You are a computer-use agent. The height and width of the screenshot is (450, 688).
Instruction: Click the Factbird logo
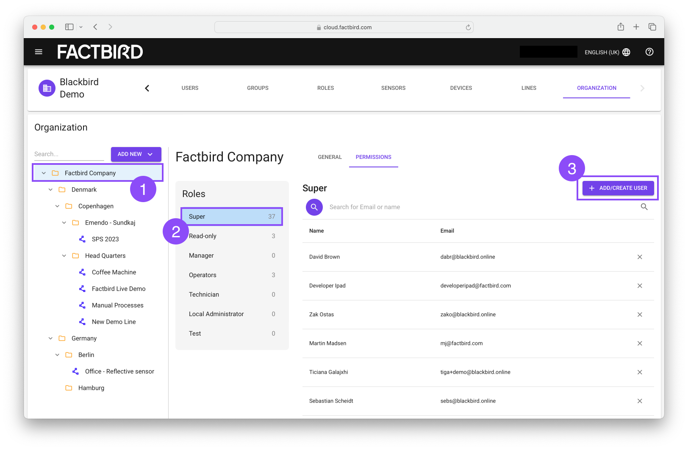click(100, 52)
